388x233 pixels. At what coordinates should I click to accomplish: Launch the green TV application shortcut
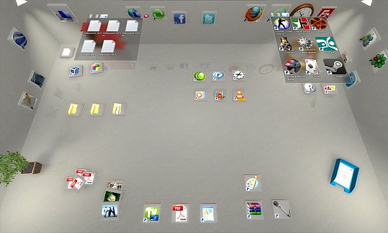click(152, 213)
